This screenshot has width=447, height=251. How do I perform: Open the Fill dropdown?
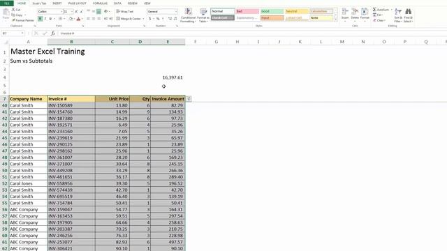pyautogui.click(x=377, y=15)
